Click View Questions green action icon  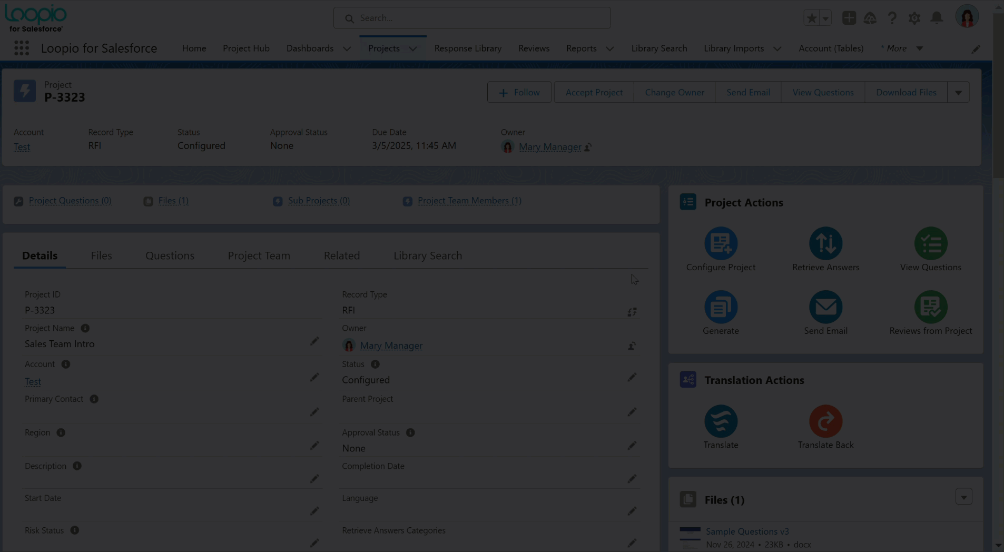point(931,243)
